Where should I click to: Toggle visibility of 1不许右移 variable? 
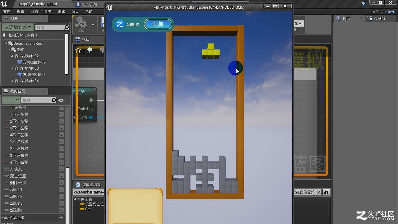(61, 142)
